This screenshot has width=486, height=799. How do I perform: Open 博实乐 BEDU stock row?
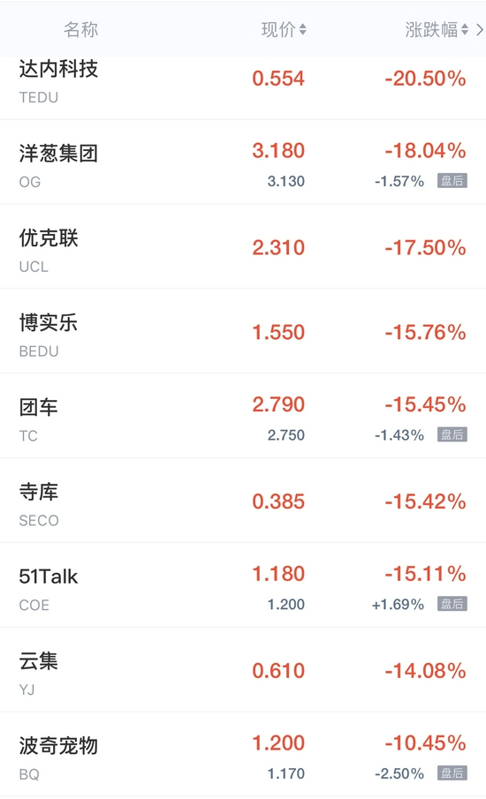pos(243,331)
